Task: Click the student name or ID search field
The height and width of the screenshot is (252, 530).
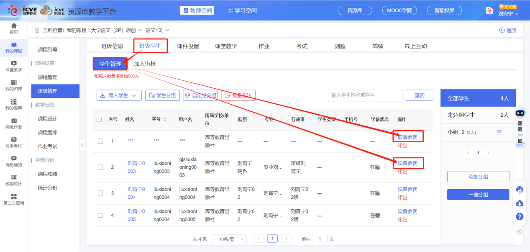Action: [x=364, y=95]
